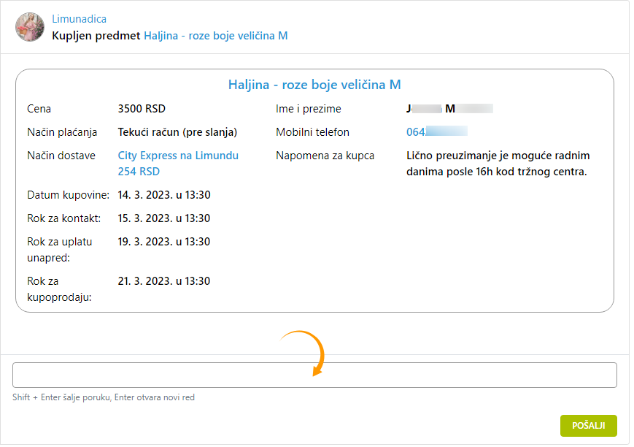Focus the message text input field
634x447 pixels.
click(314, 375)
